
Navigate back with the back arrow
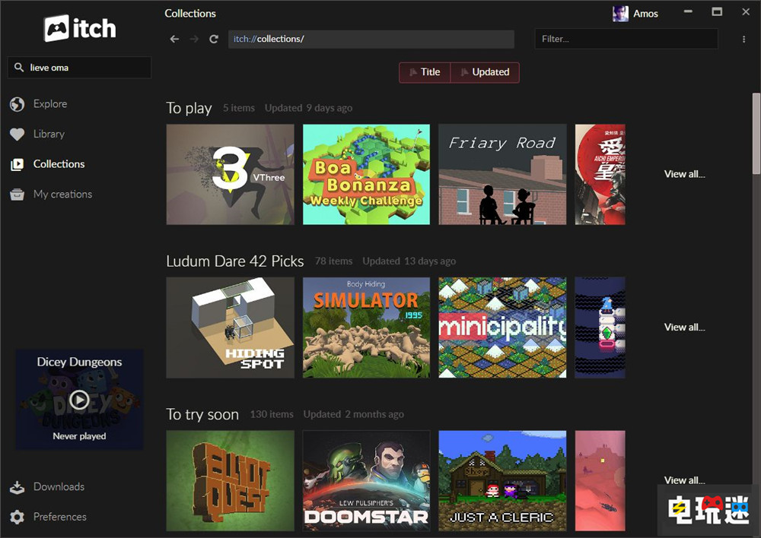(174, 39)
